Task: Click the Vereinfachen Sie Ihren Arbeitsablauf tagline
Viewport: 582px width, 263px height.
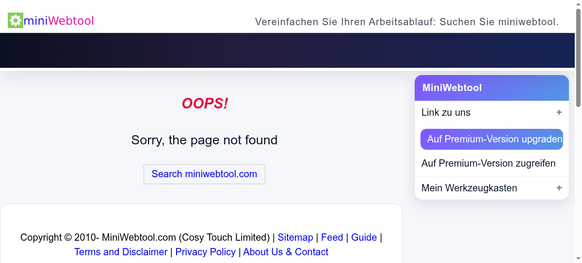Action: (x=407, y=22)
